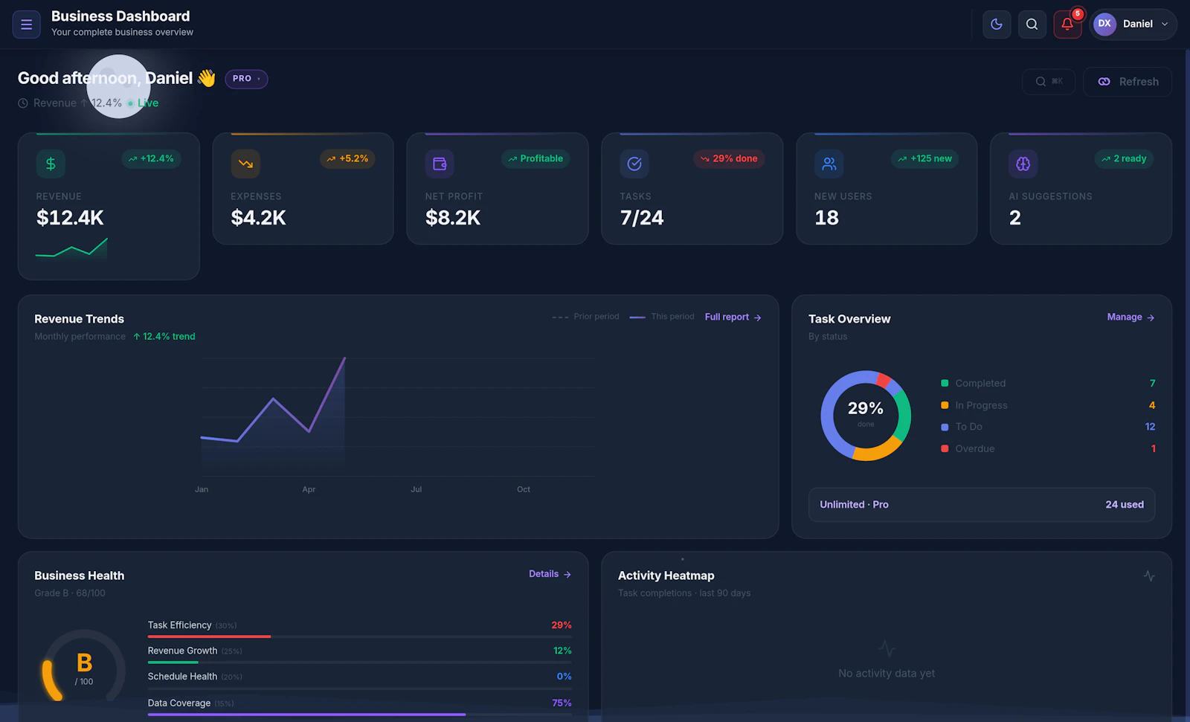This screenshot has height=722, width=1190.
Task: Click the +12.4% revenue badge
Action: [151, 158]
